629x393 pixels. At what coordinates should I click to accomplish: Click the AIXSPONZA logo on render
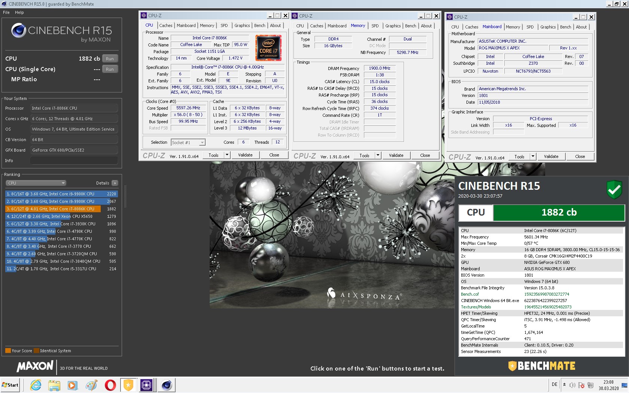[364, 295]
